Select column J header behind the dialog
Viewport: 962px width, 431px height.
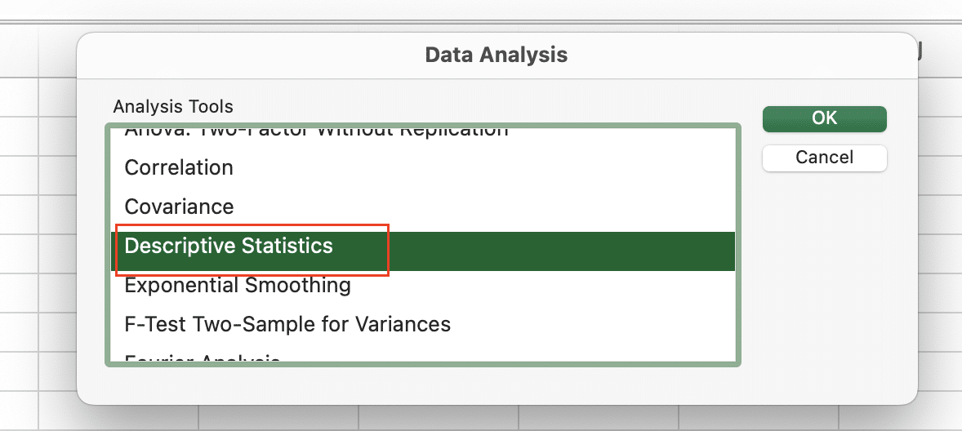(919, 53)
